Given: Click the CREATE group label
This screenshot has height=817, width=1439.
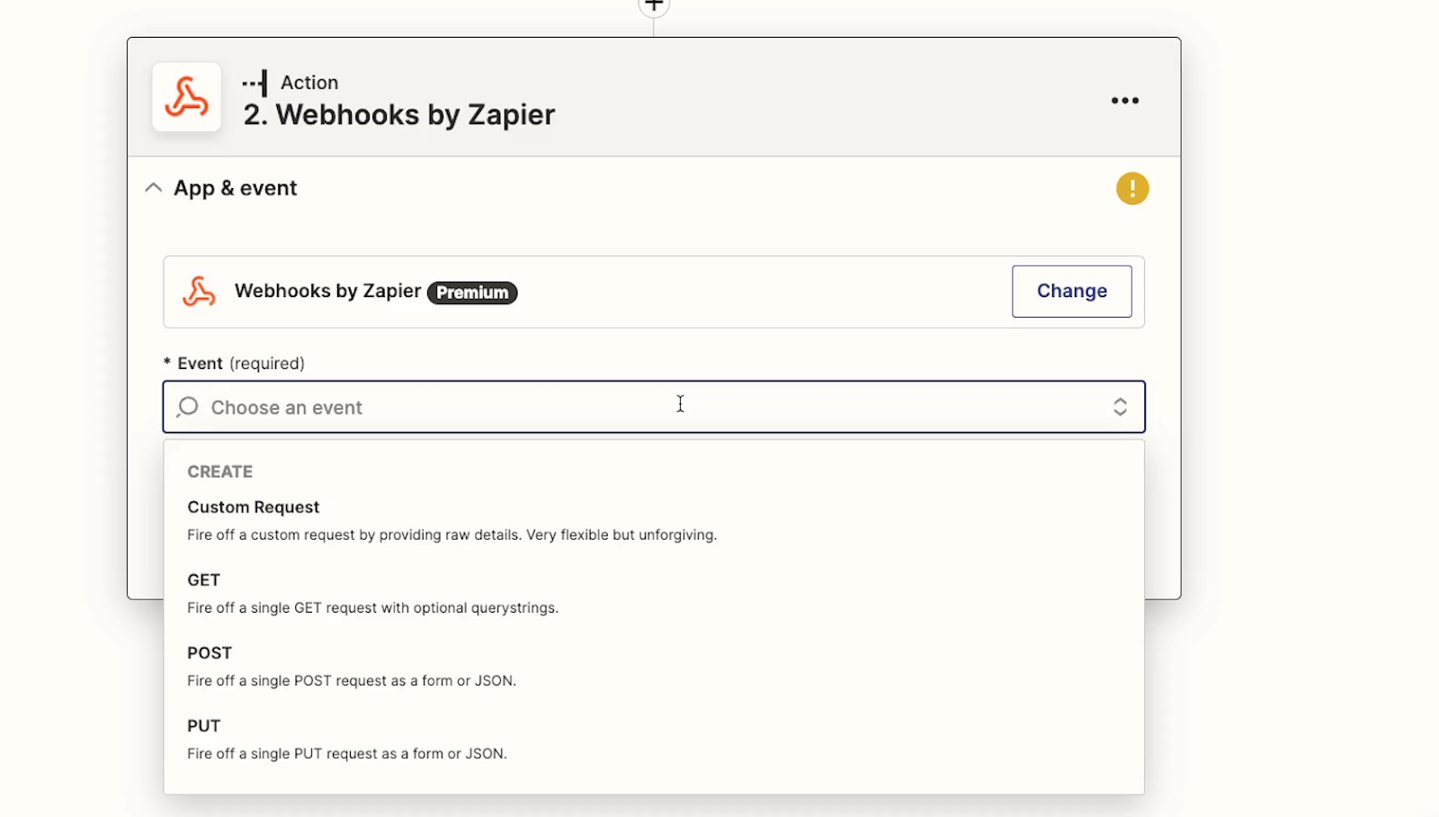Looking at the screenshot, I should [219, 471].
